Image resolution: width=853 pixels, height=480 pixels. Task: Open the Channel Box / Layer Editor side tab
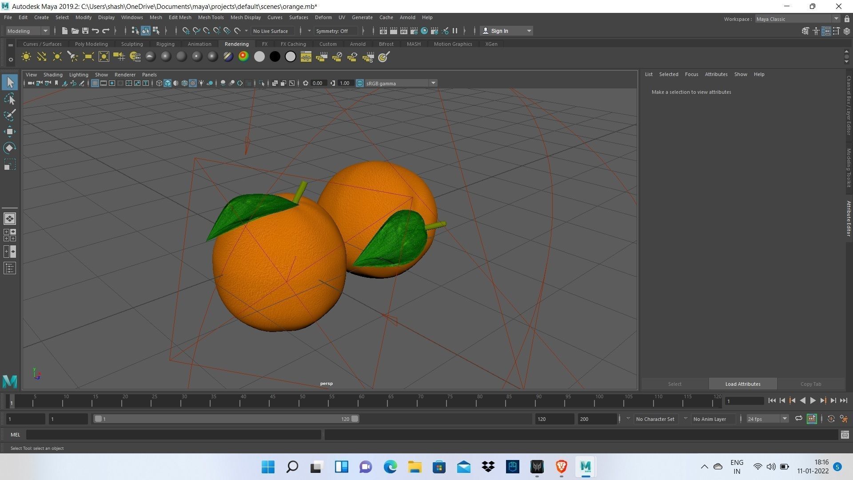(849, 105)
